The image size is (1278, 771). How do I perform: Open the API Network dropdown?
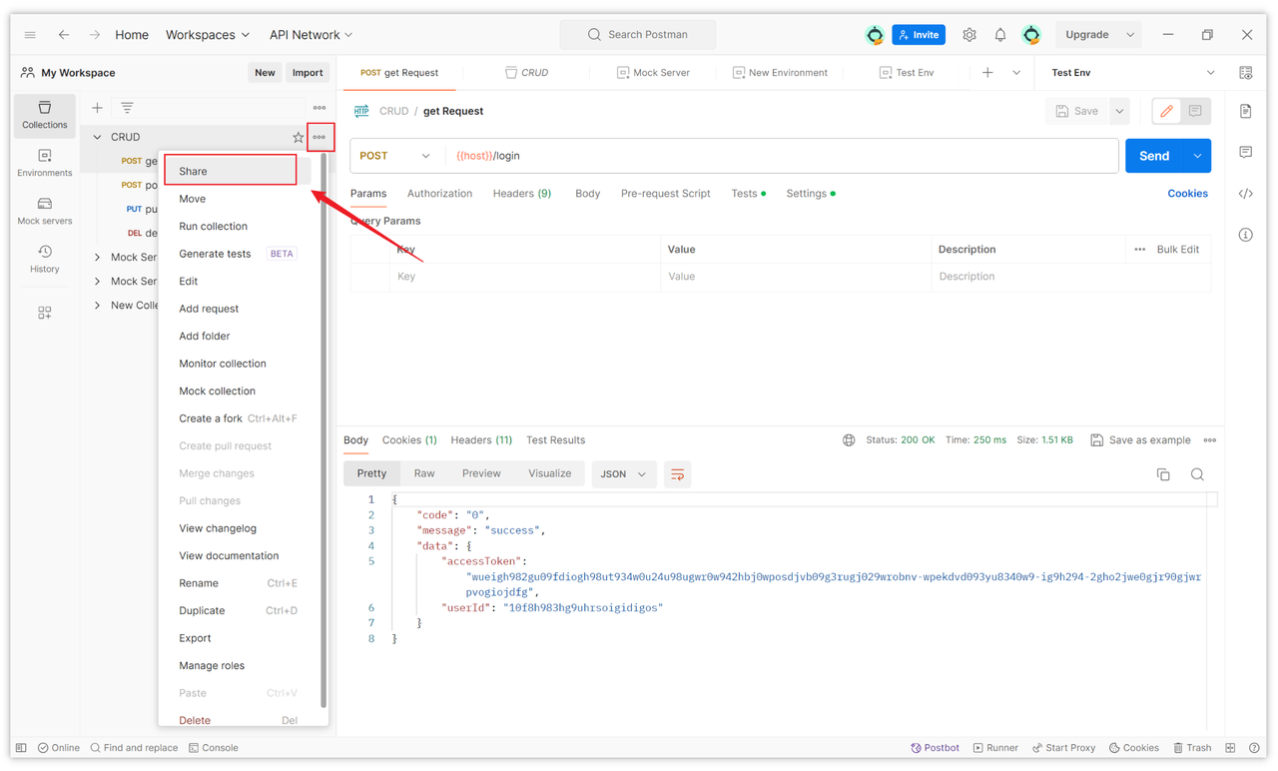click(312, 35)
